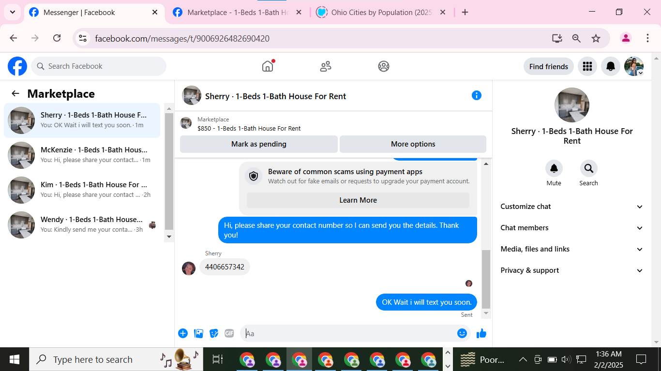Open the Wendy conversation
661x371 pixels.
tap(82, 225)
